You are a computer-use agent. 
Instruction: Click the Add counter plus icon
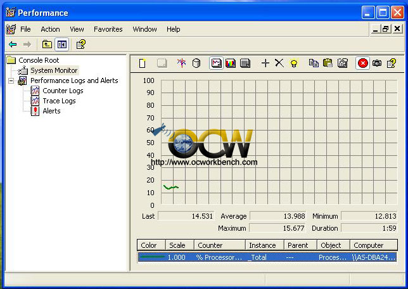click(x=265, y=63)
